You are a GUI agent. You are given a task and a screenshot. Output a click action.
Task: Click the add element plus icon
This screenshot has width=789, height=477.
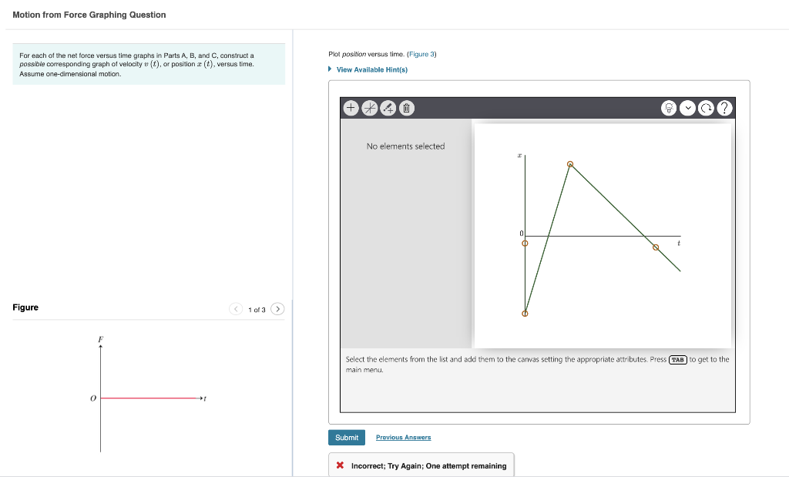pyautogui.click(x=351, y=108)
